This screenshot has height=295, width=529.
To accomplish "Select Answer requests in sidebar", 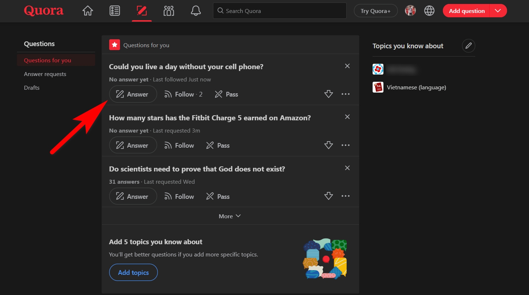I will [45, 74].
